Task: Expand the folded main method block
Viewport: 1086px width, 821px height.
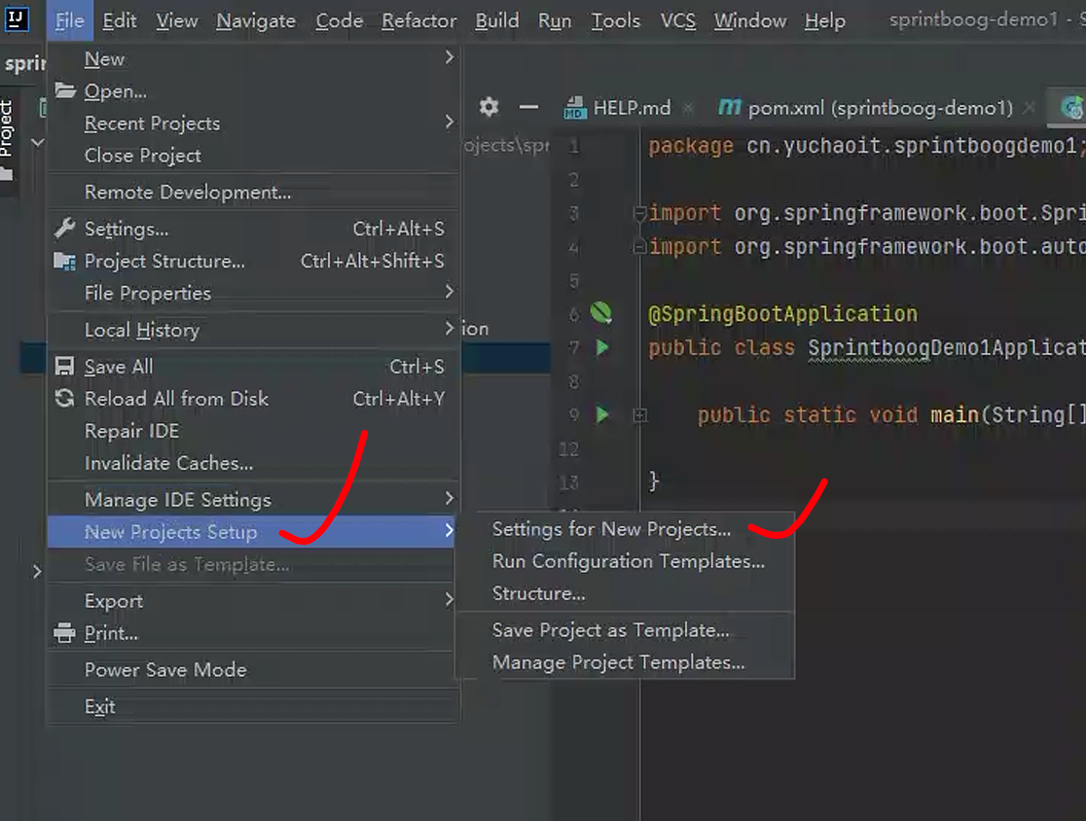Action: pyautogui.click(x=639, y=415)
